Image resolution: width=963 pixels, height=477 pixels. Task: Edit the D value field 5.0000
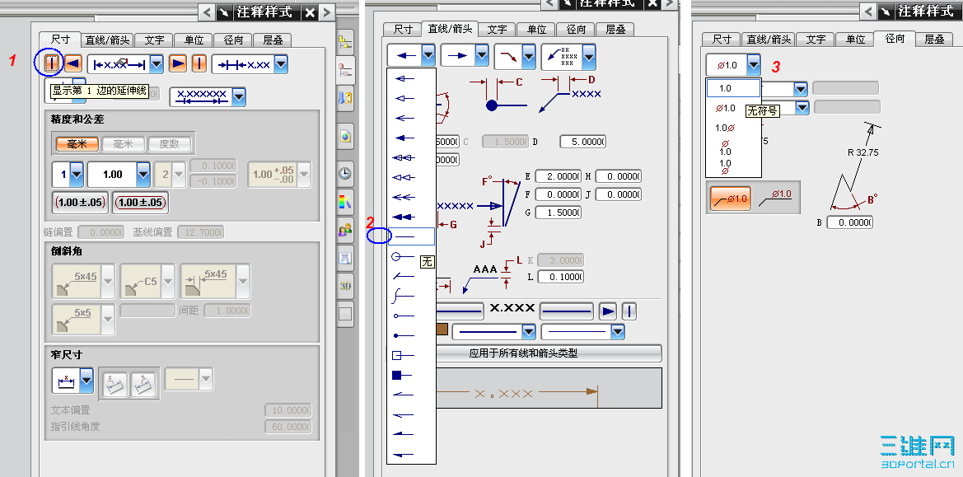point(583,142)
